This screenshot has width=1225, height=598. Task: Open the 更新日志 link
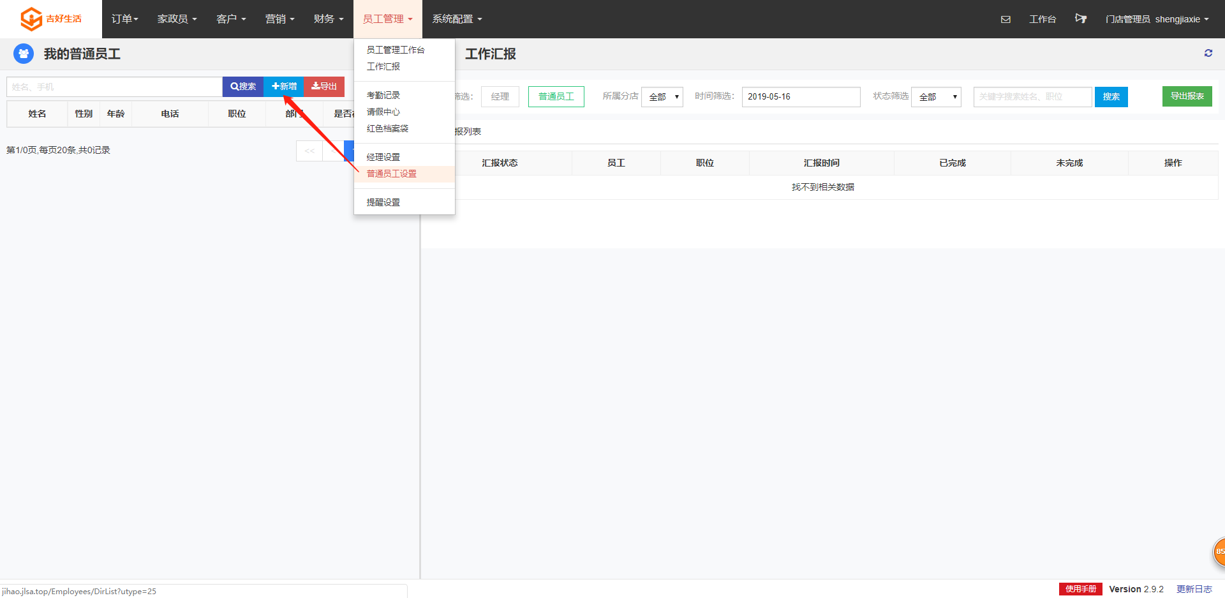[x=1194, y=589]
